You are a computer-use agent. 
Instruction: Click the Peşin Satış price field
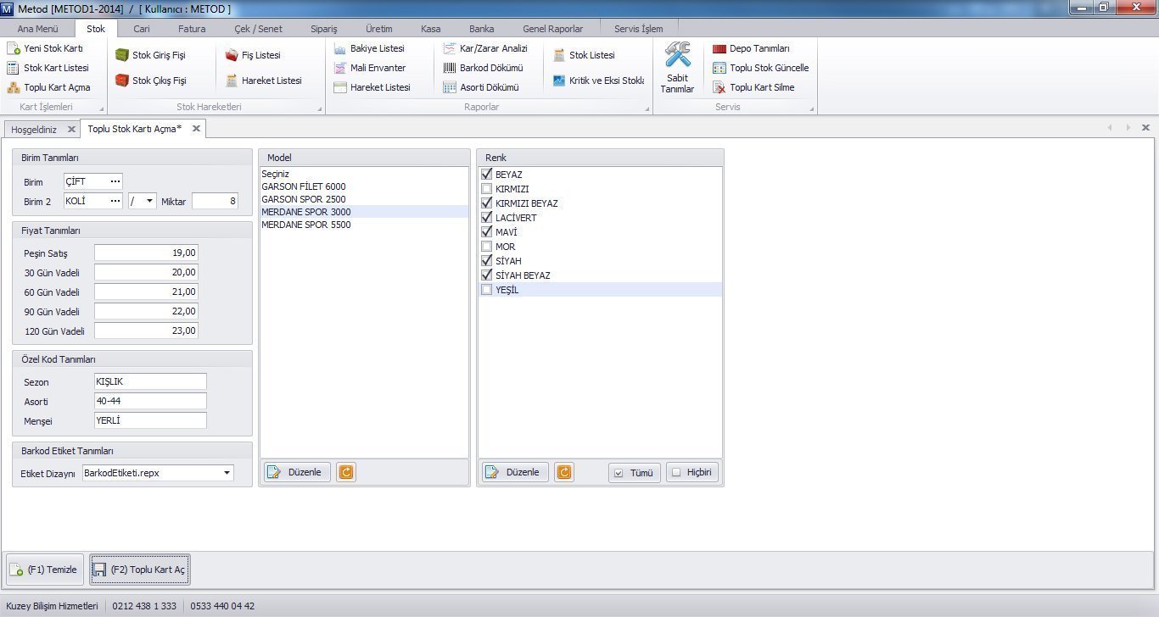point(146,253)
